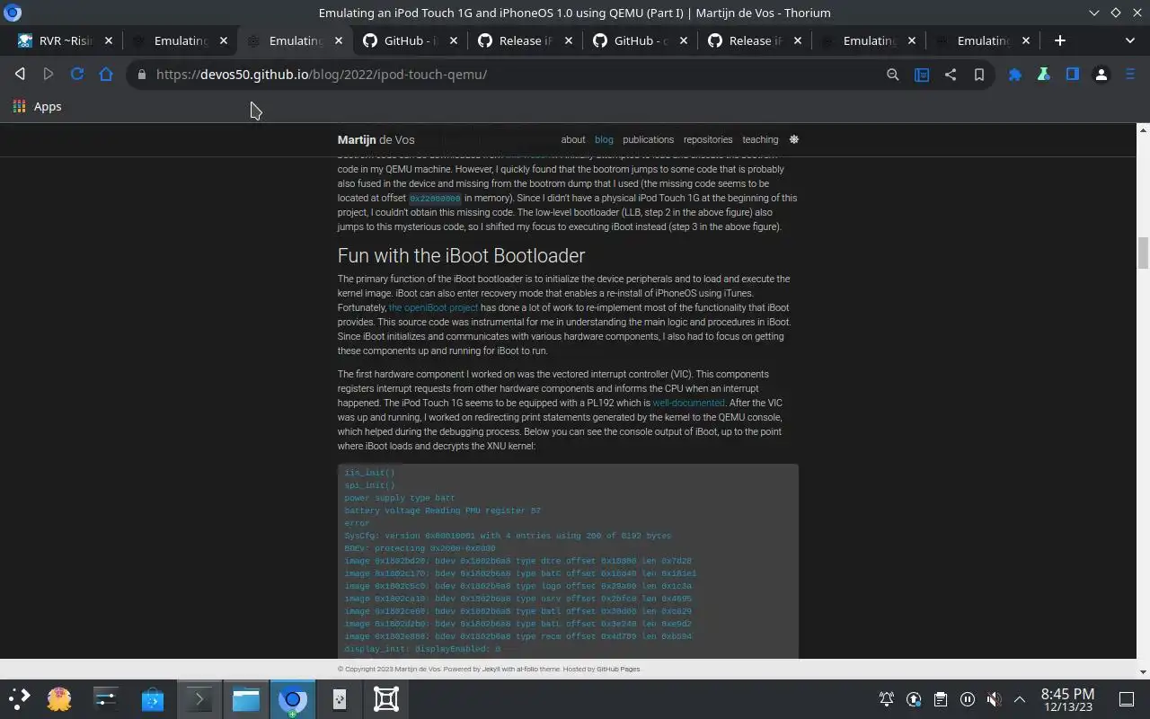Click the forward navigation arrow
This screenshot has height=719, width=1150.
click(49, 75)
